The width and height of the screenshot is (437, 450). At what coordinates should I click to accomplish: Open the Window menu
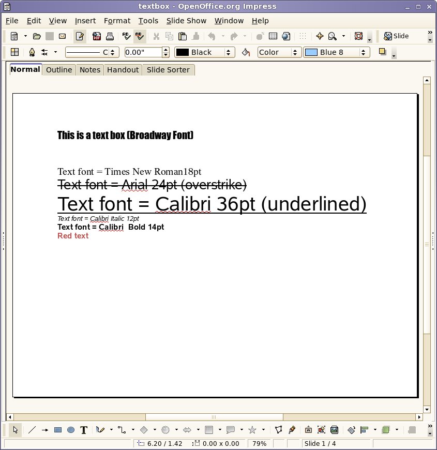(229, 21)
